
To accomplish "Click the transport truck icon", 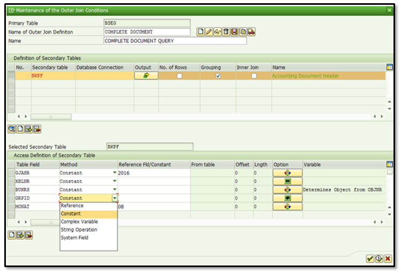I will (x=251, y=32).
